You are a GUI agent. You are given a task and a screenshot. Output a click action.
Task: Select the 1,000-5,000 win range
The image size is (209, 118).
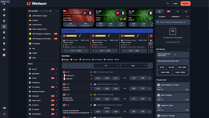click(165, 72)
